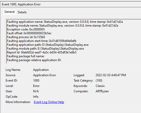Click the Logged date 2022-02-03 4:40:47 PM
This screenshot has width=141, height=113.
point(111,75)
